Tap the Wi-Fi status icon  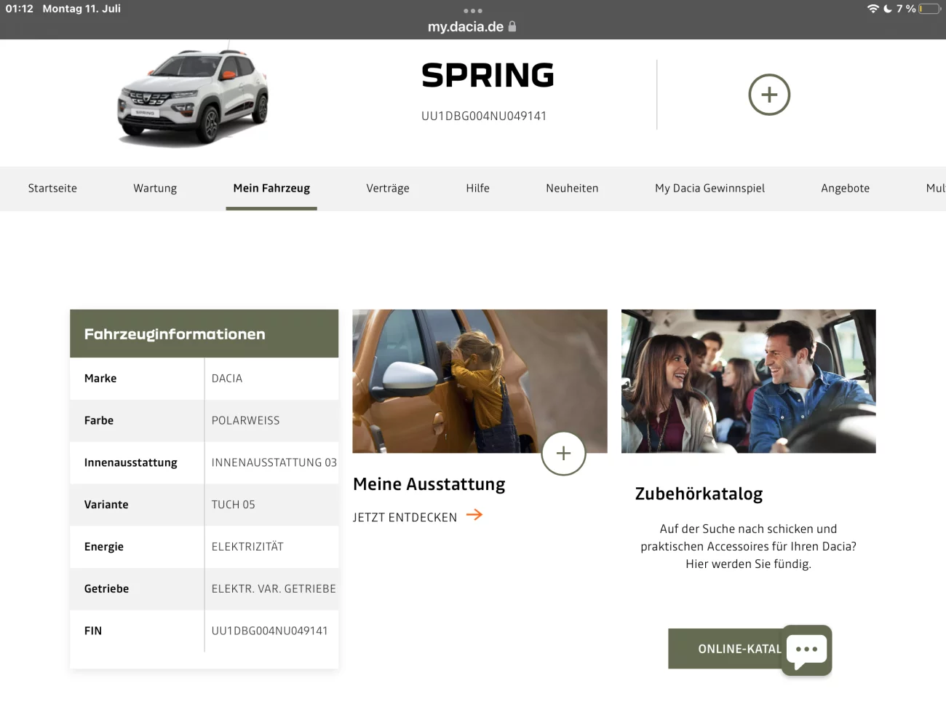[873, 9]
